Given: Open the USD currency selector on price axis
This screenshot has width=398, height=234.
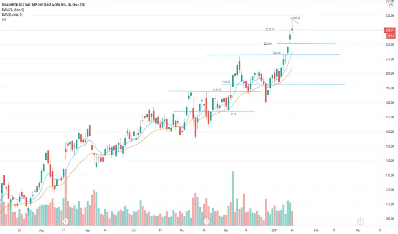Looking at the screenshot, I should [x=391, y=4].
